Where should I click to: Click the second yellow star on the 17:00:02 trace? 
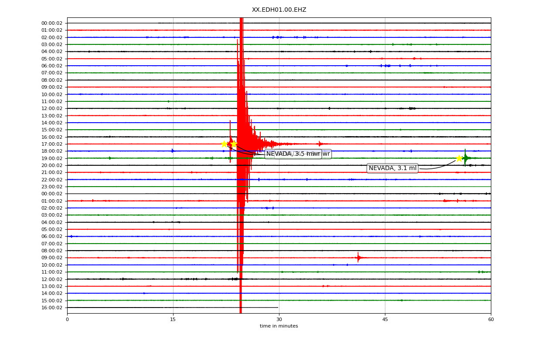[x=234, y=144]
